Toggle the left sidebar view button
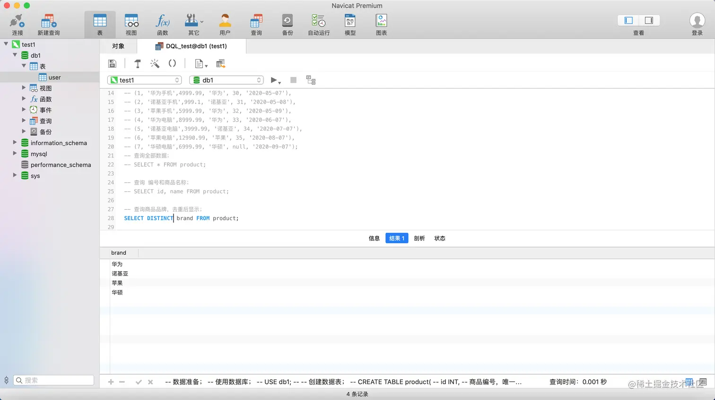 (x=628, y=20)
